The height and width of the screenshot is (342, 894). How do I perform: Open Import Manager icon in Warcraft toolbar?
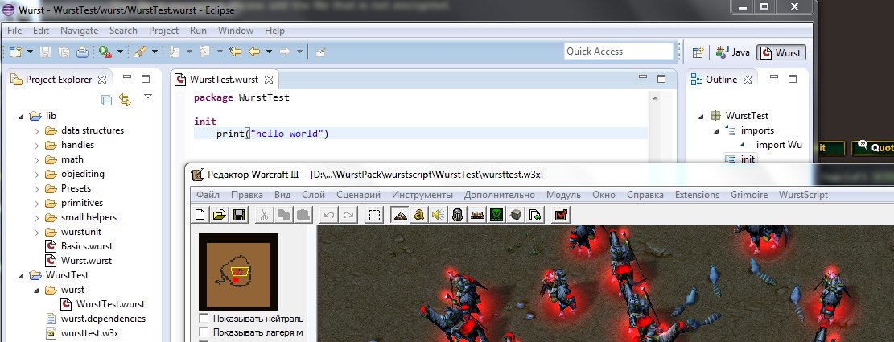[535, 215]
